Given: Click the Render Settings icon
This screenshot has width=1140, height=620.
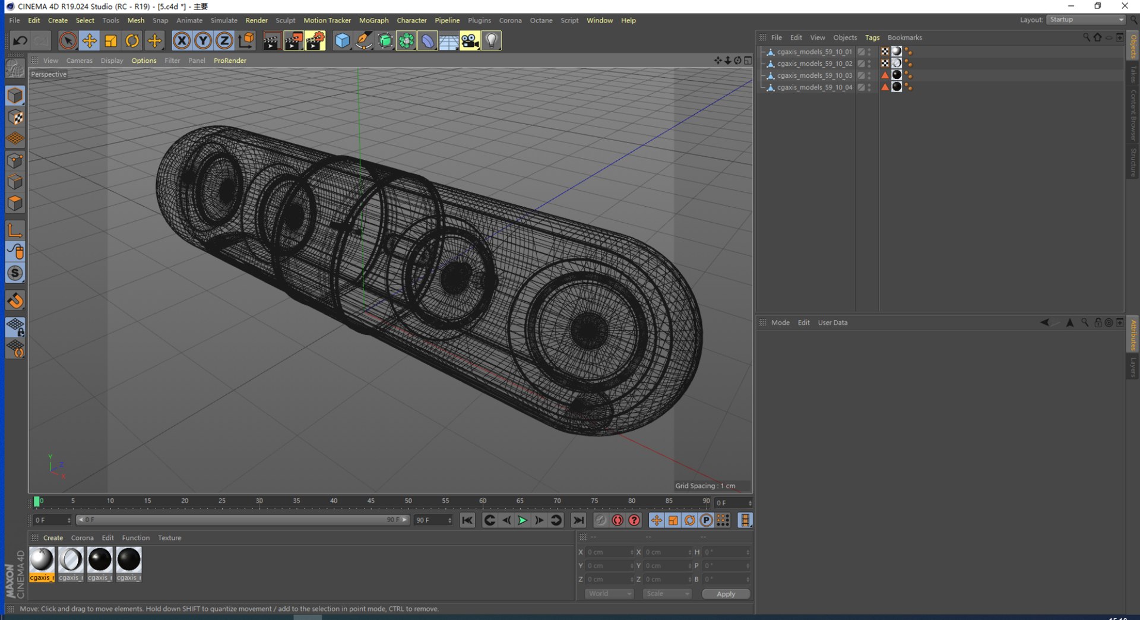Looking at the screenshot, I should coord(315,41).
